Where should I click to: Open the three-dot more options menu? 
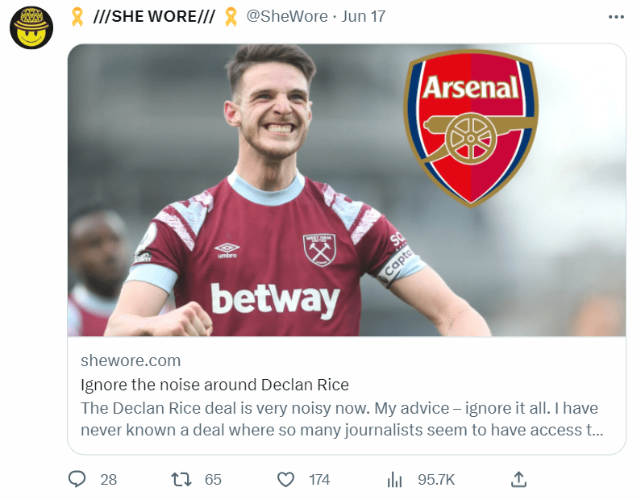(x=616, y=17)
